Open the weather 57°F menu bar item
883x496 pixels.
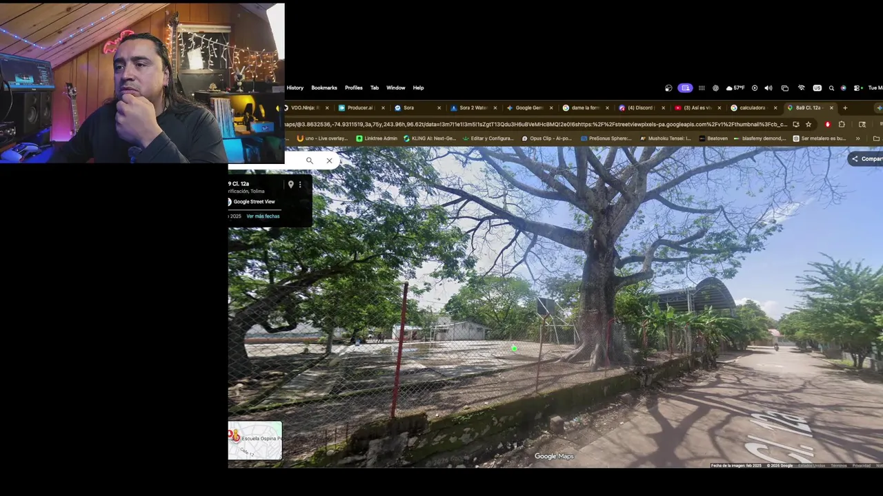click(735, 88)
